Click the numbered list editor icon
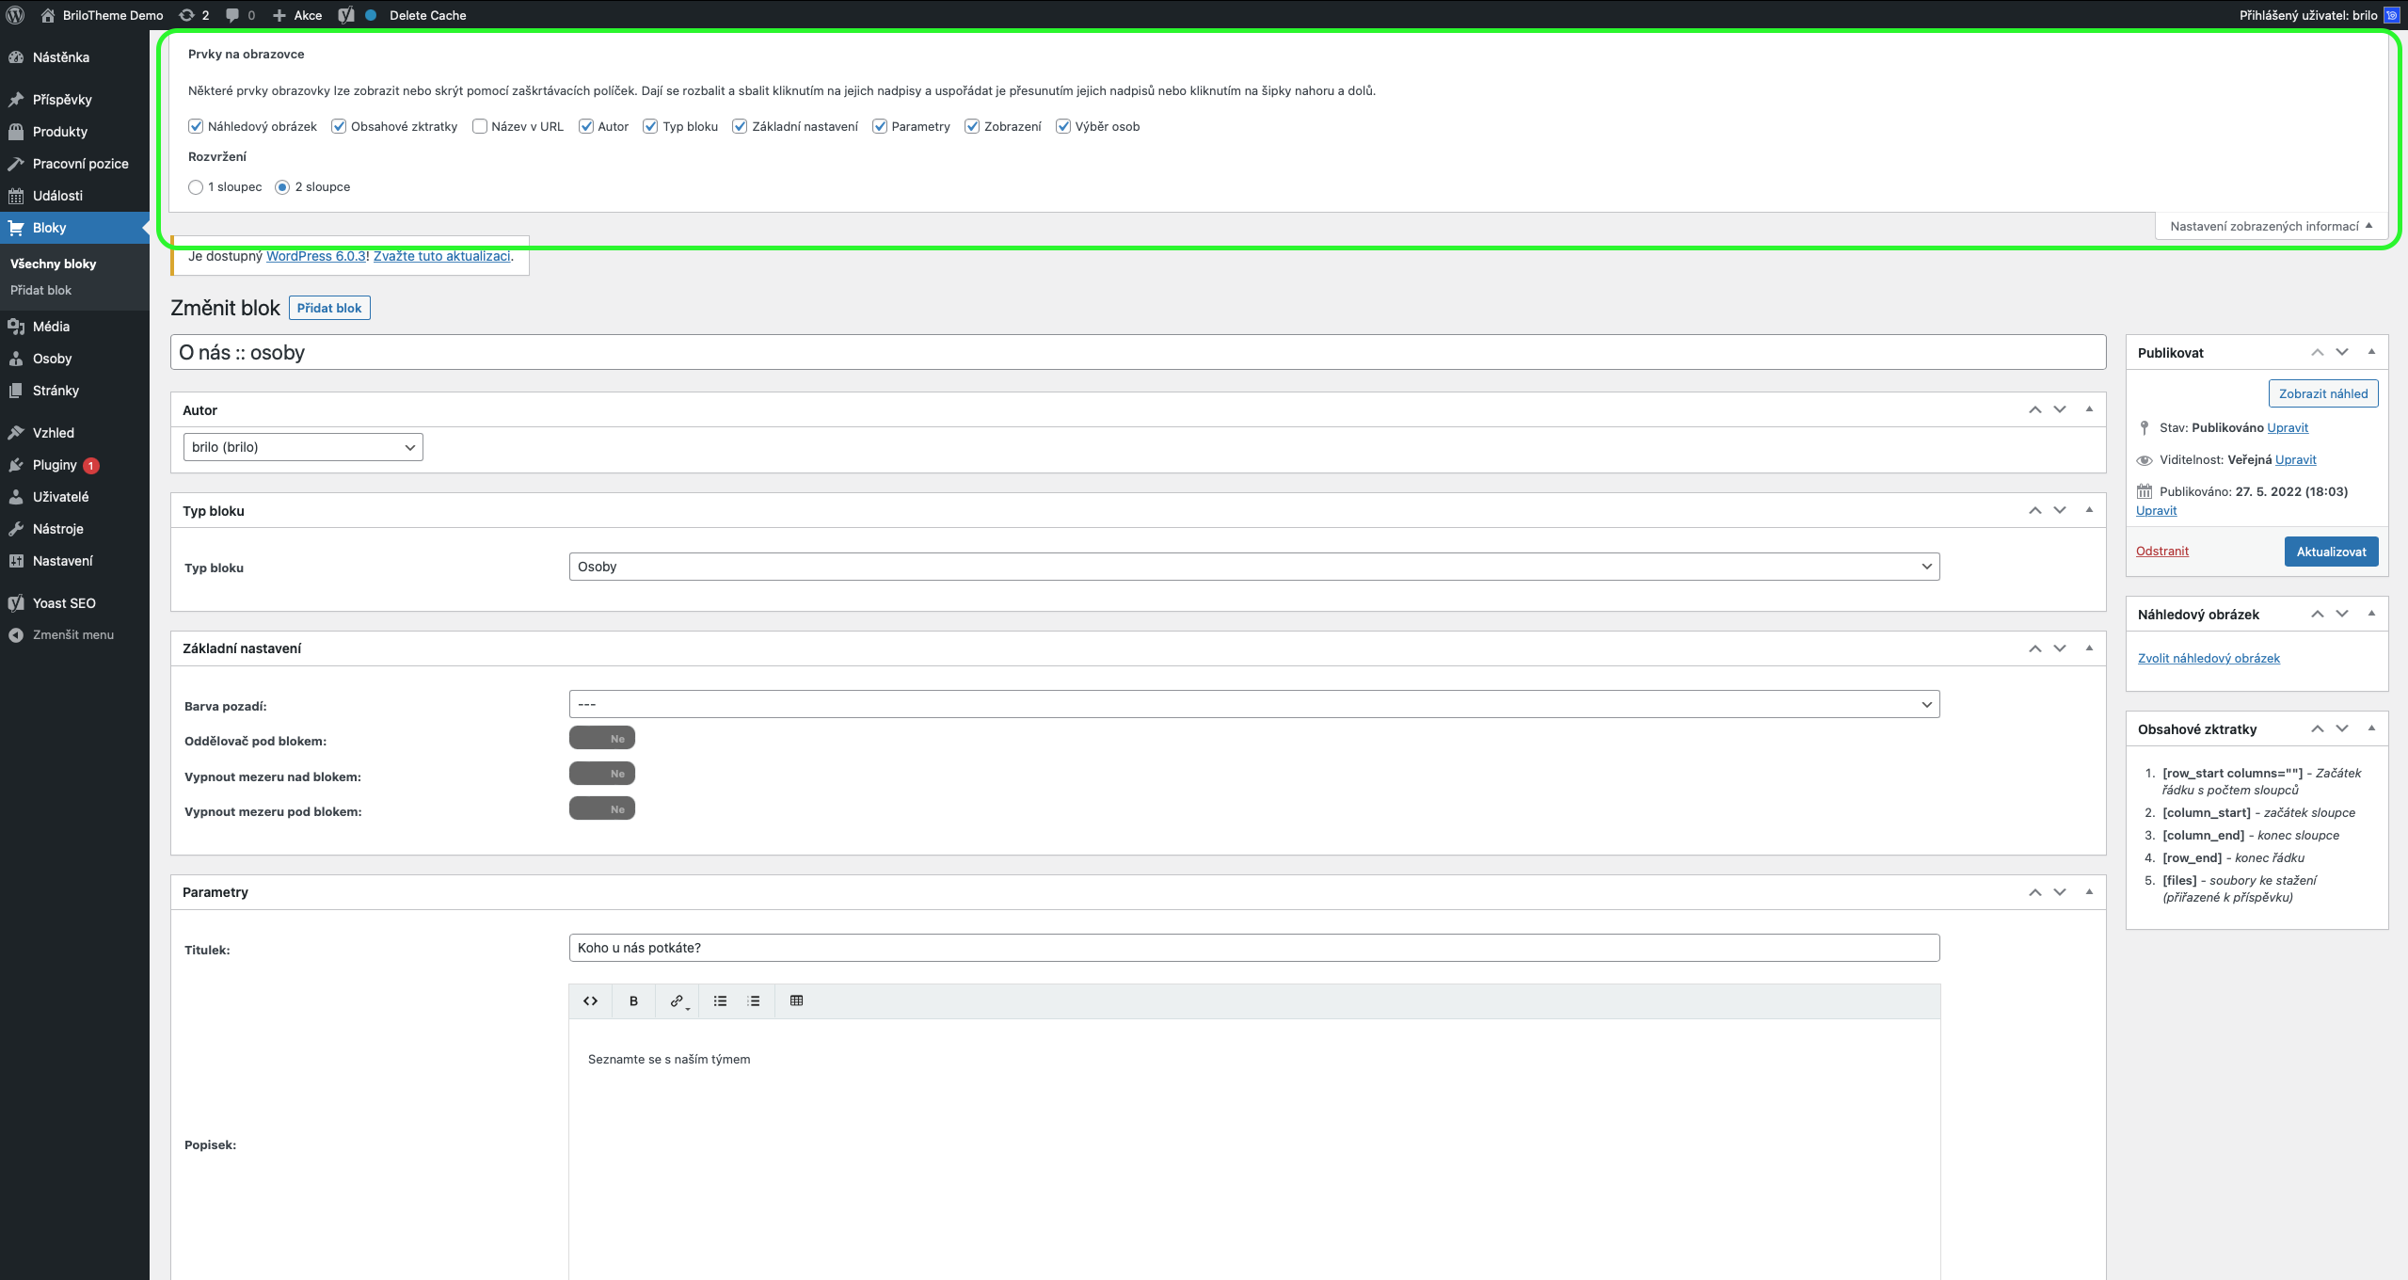The height and width of the screenshot is (1280, 2408). click(x=754, y=1000)
